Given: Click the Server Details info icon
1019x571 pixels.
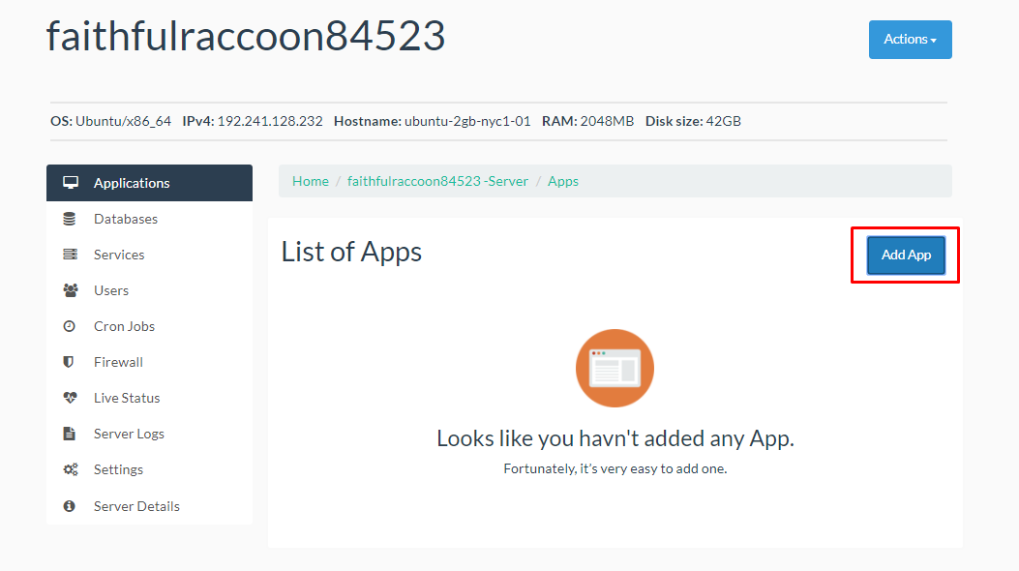Looking at the screenshot, I should pos(69,504).
